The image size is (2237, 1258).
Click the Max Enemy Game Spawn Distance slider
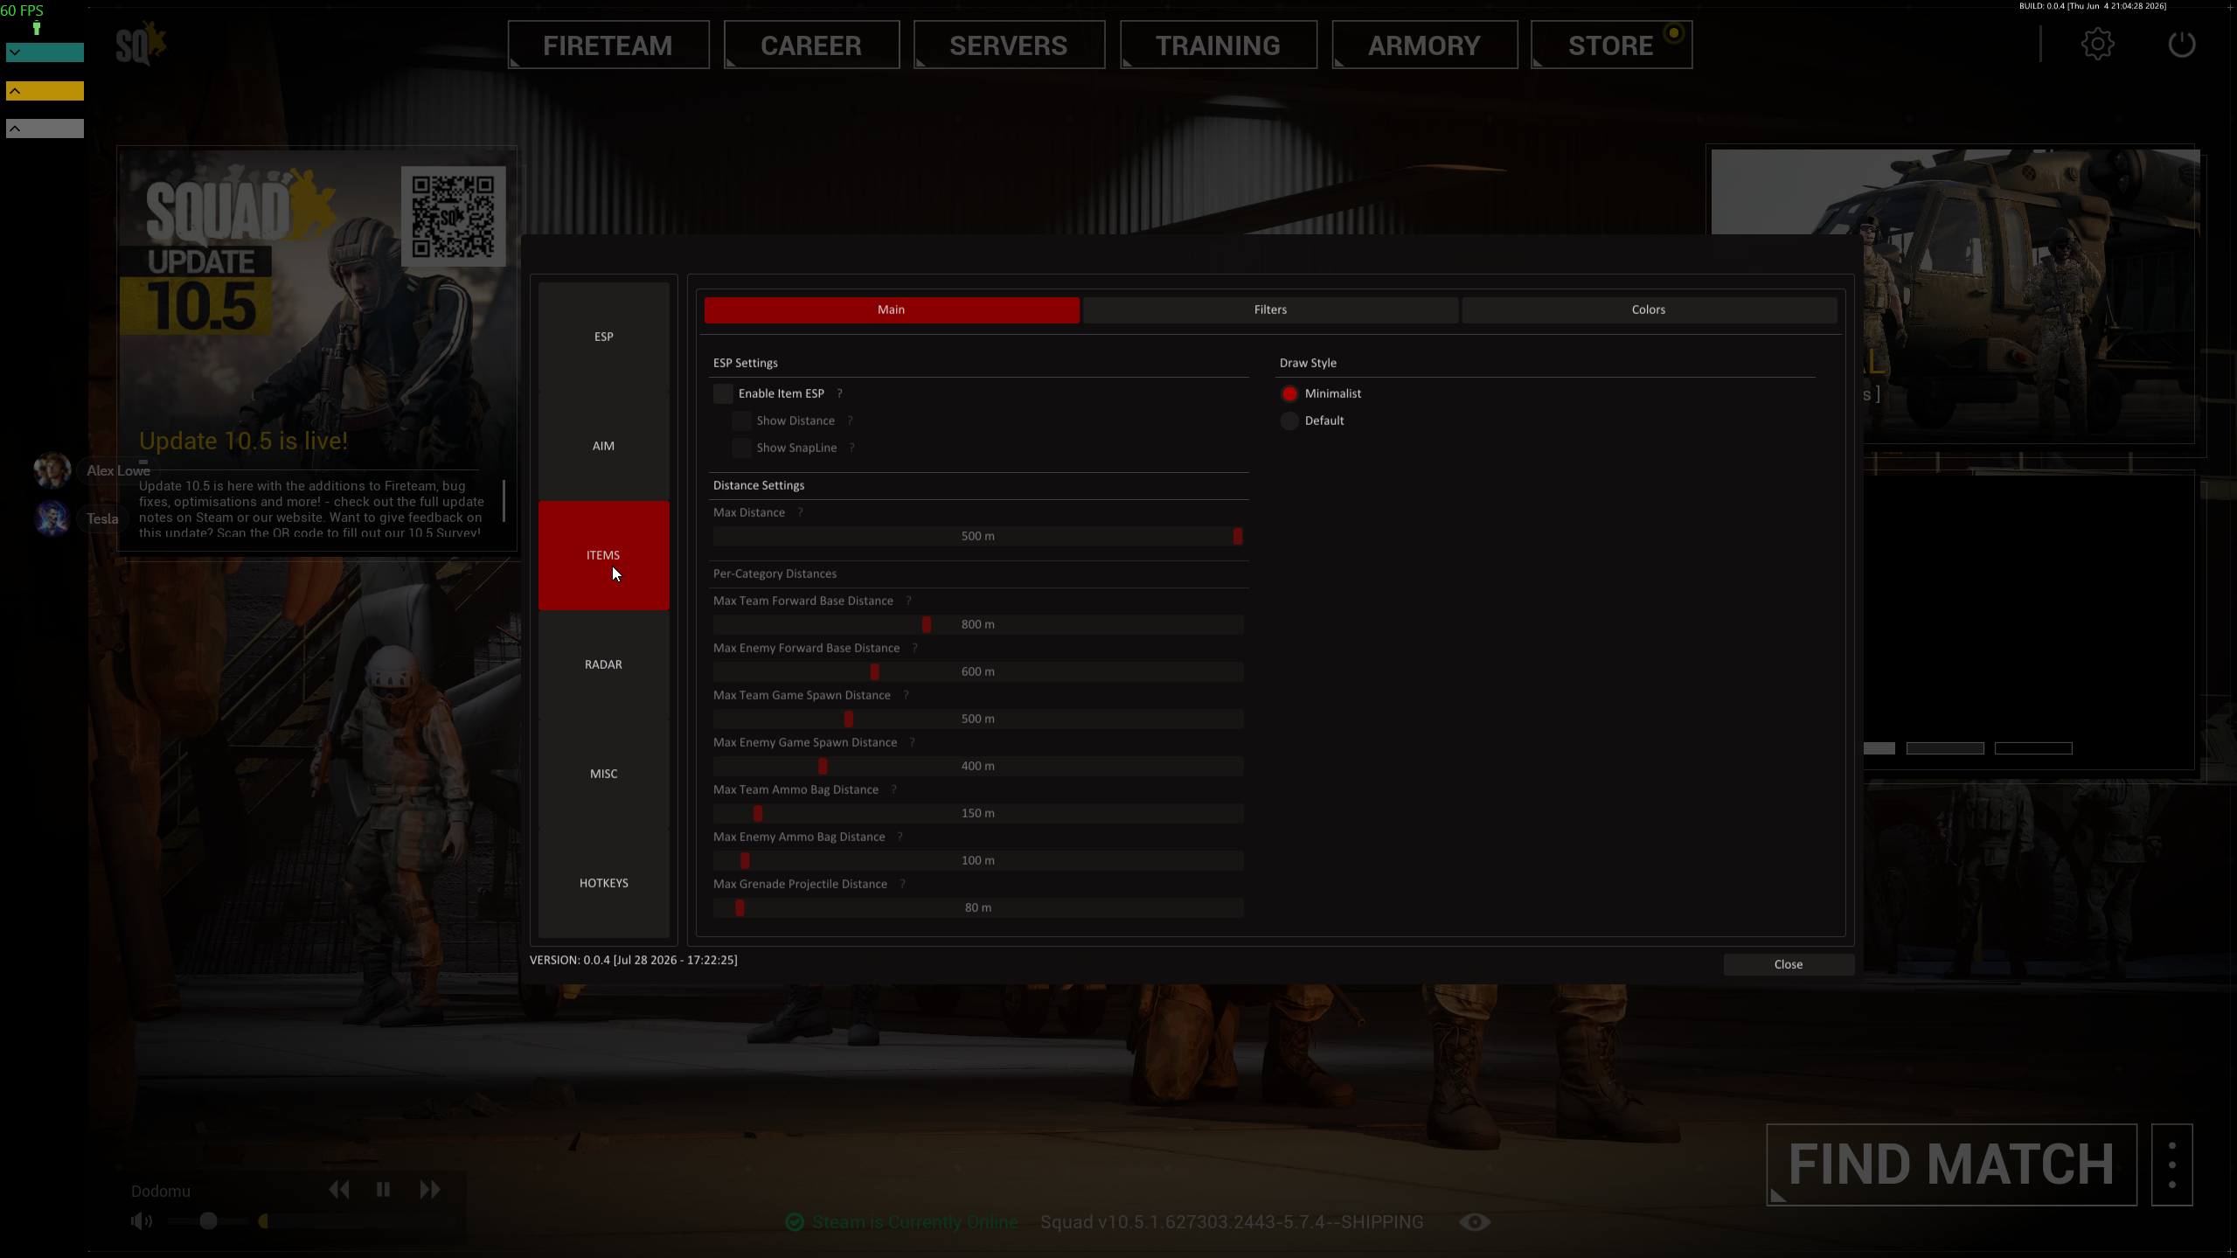978,766
